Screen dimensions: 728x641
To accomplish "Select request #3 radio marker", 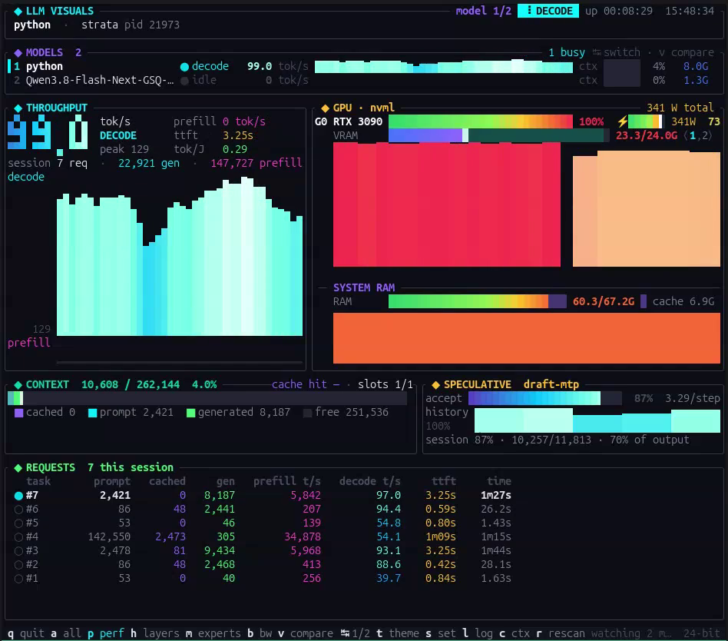I will point(18,551).
